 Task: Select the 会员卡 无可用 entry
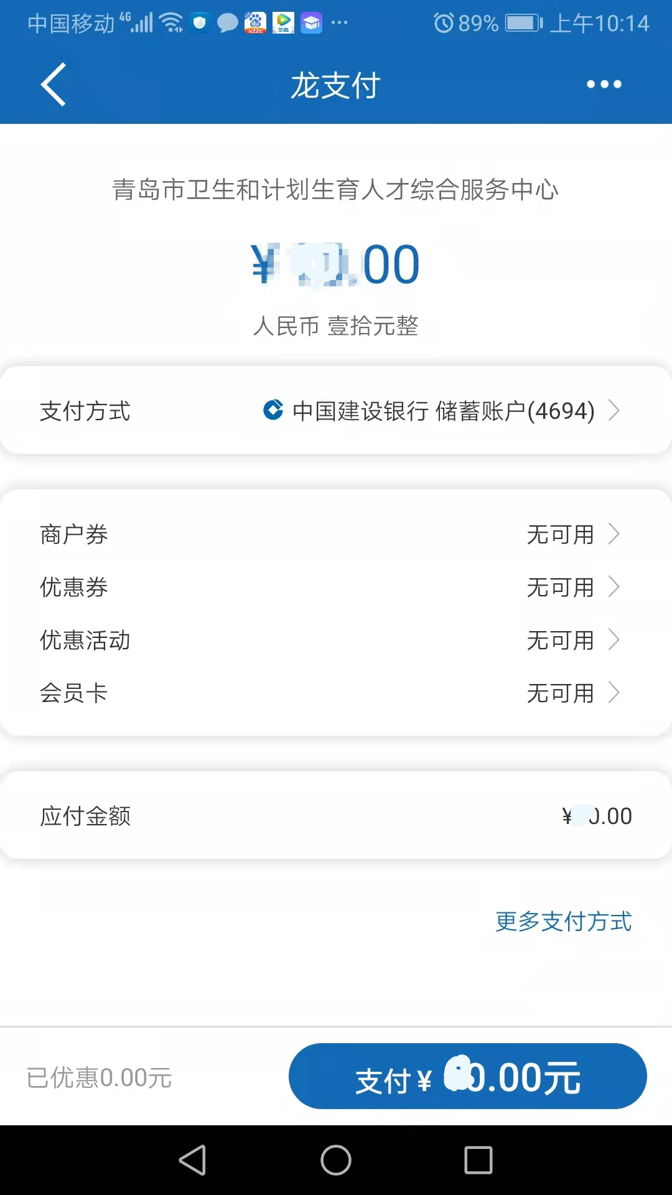(x=560, y=693)
